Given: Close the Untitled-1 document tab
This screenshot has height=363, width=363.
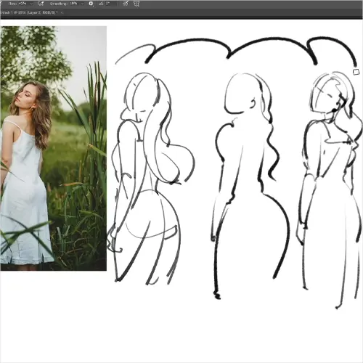Looking at the screenshot, I should 62,12.
